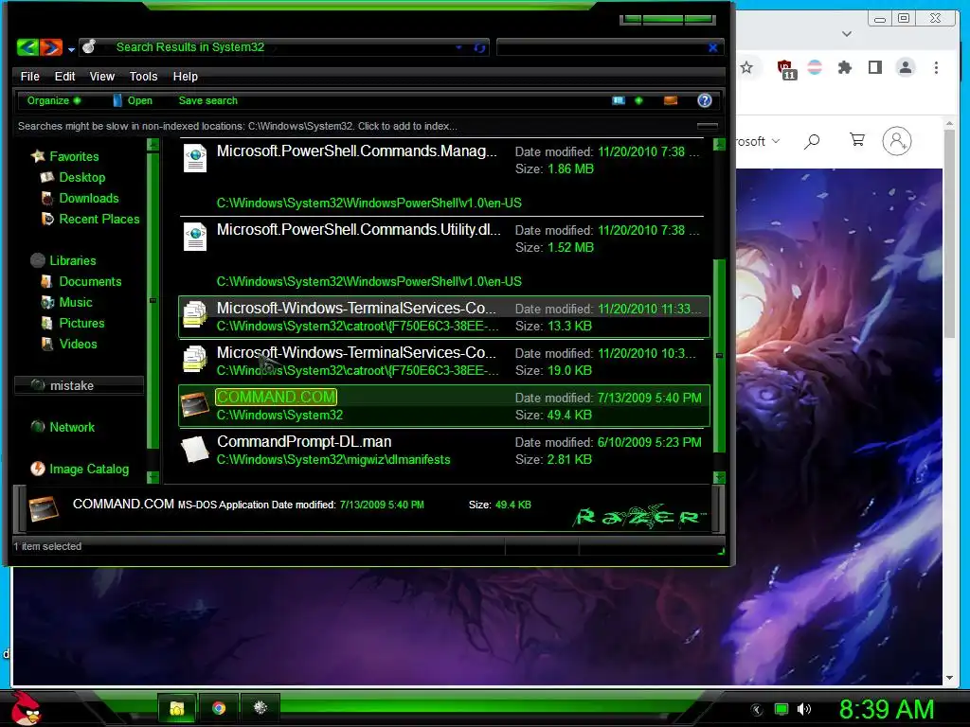This screenshot has height=727, width=970.
Task: Expand the address bar history dropdown
Action: 459,47
